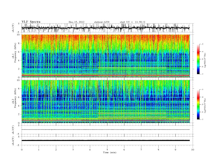Click the '-3' value atop ch.1 colorbar
The image size is (217, 168).
202,44
